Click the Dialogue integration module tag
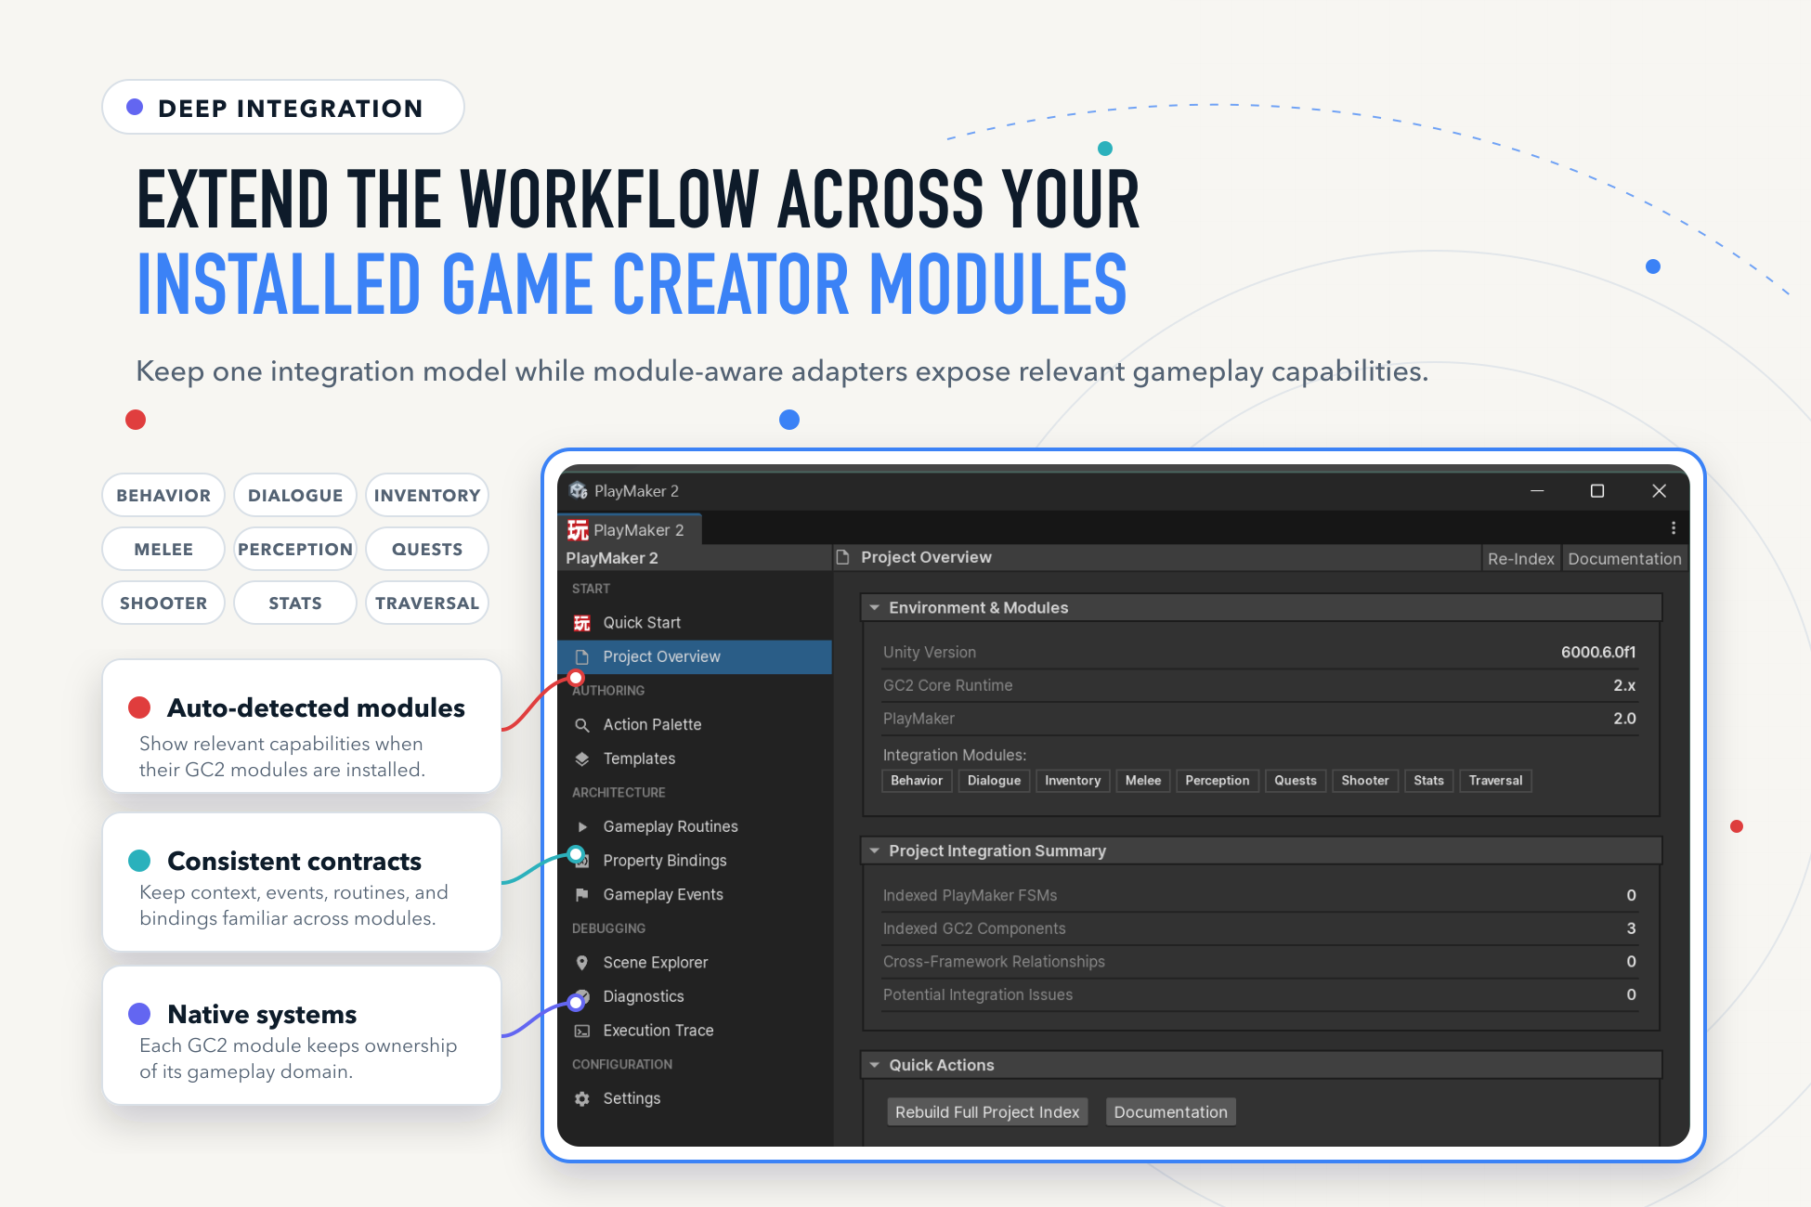1811x1207 pixels. pos(994,781)
